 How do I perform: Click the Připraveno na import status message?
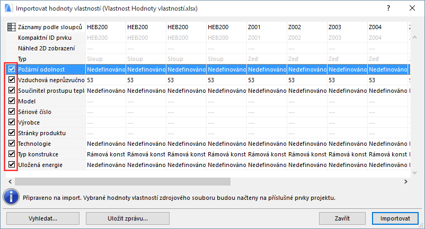(x=179, y=198)
